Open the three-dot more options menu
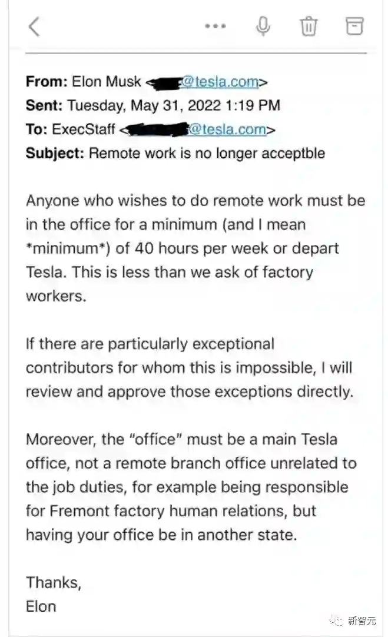 pos(215,26)
